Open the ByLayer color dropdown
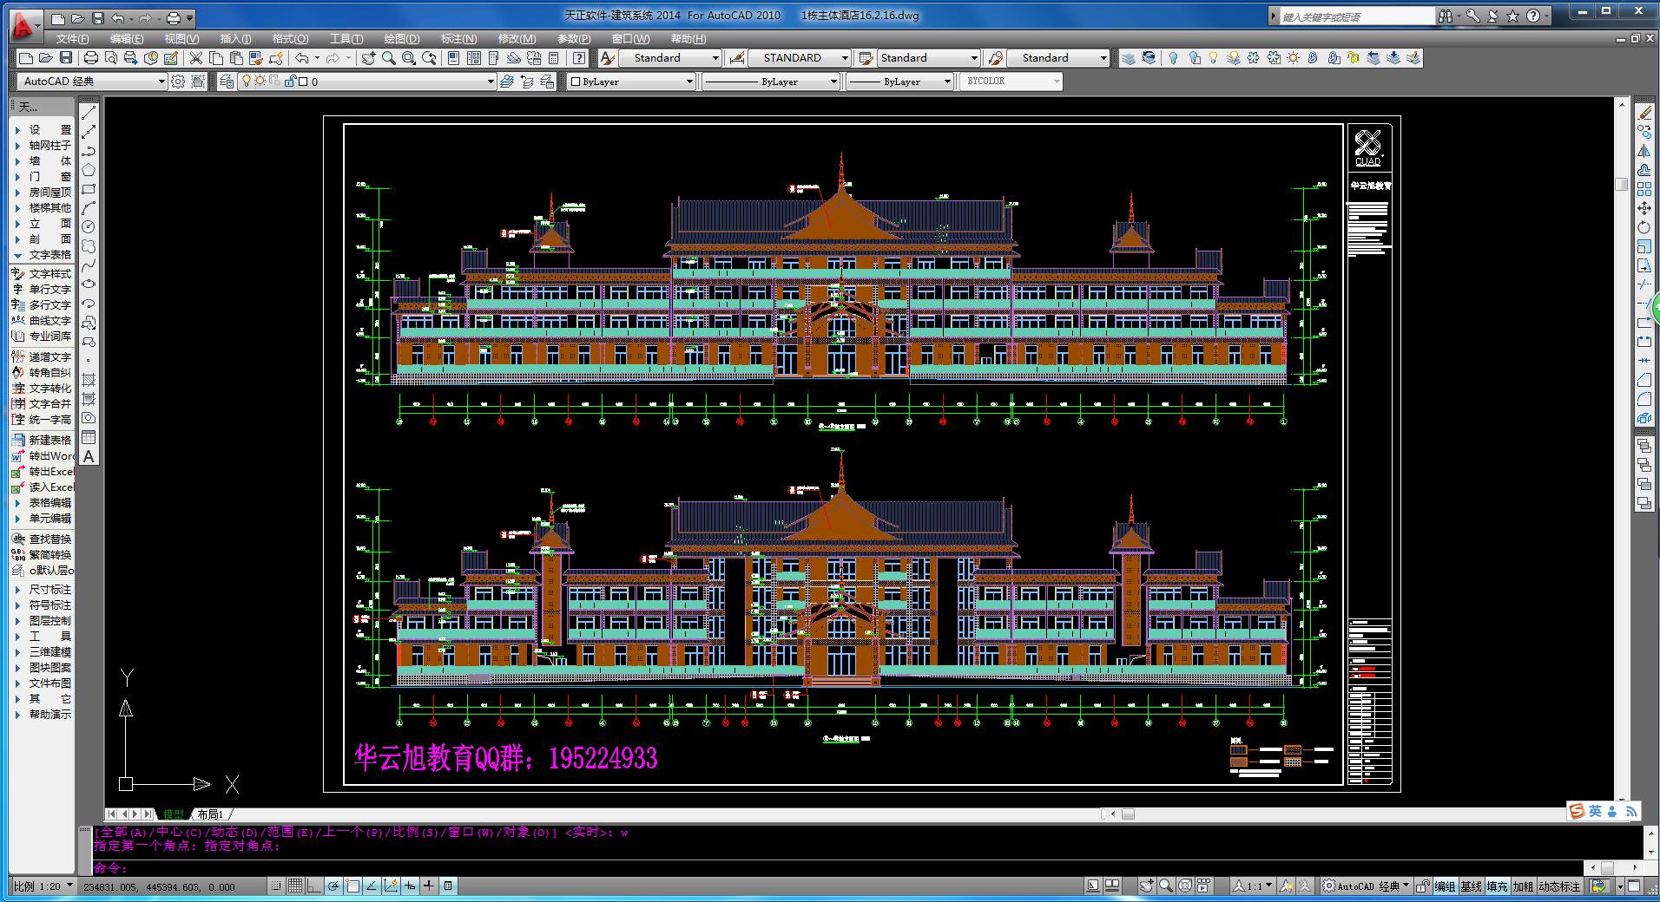Image resolution: width=1660 pixels, height=902 pixels. (x=632, y=82)
